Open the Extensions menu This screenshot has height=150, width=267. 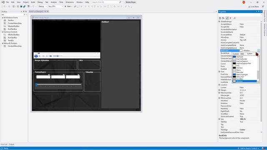pos(70,2)
